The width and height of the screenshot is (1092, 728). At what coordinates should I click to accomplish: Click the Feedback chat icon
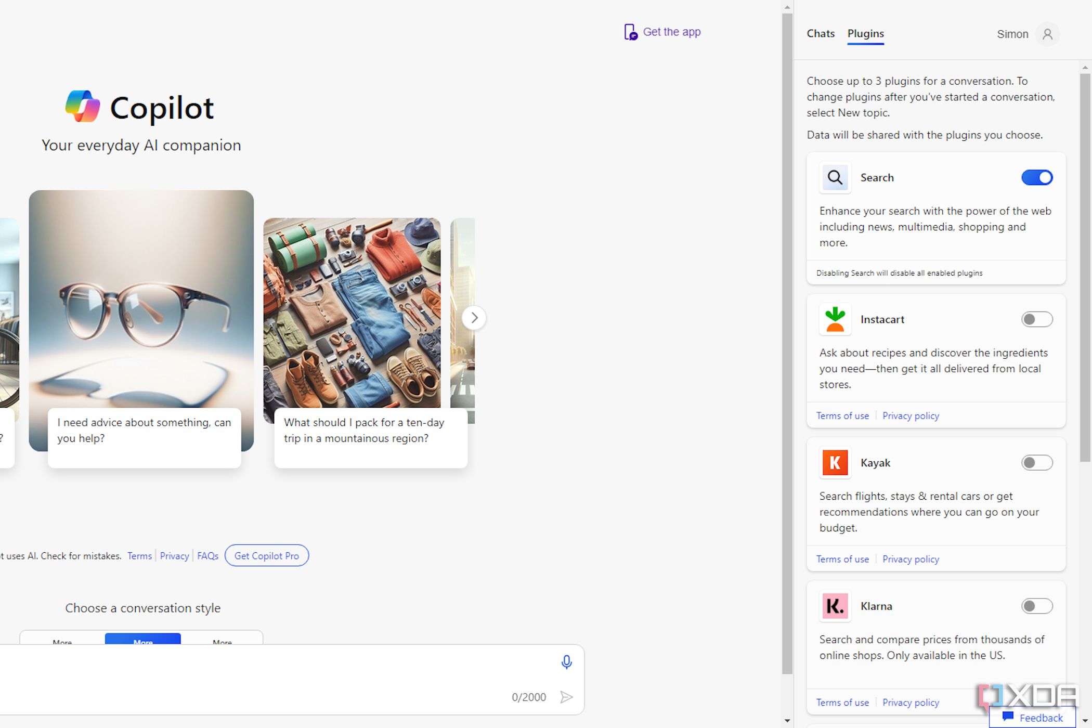(x=1008, y=717)
